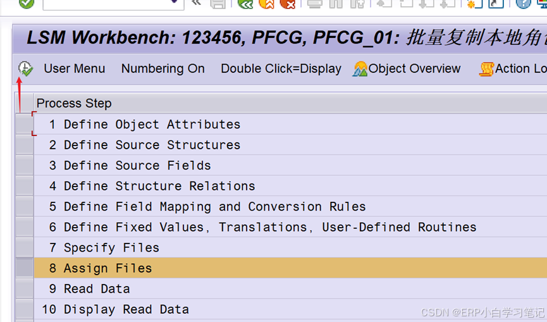Click the Generate Shortcut icon
Screen dimensions: 547x322
(x=496, y=4)
